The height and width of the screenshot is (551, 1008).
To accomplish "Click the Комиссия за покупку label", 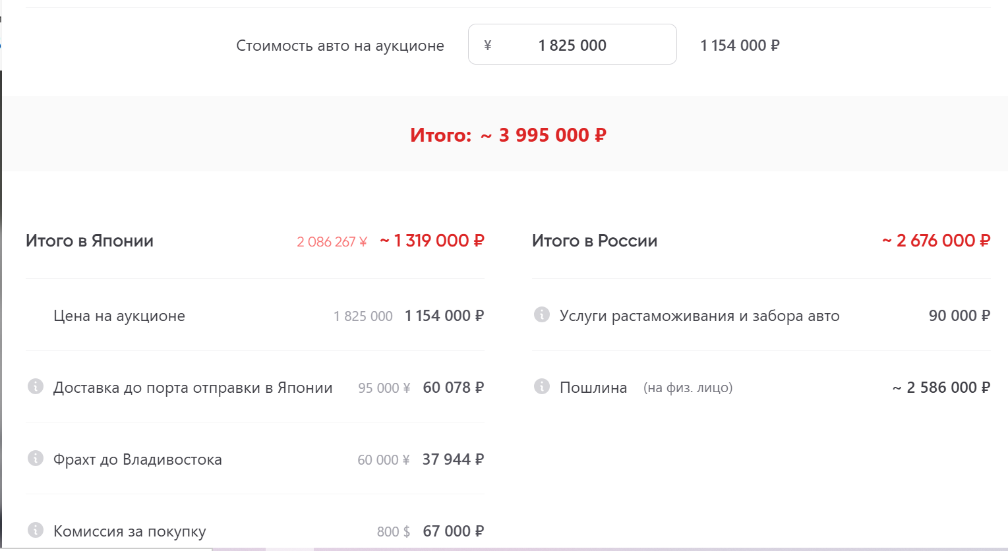I will (x=130, y=531).
